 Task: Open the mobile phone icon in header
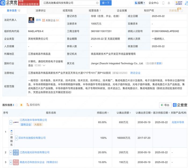[x=163, y=3]
